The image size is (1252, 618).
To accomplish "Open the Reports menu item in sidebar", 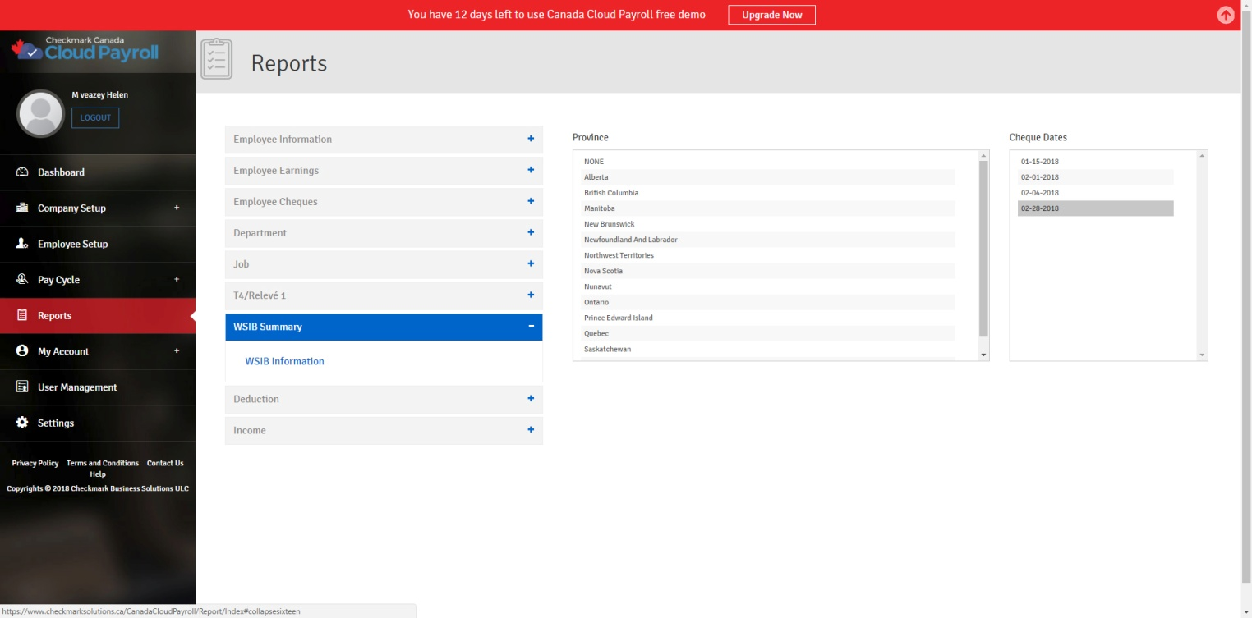I will (x=55, y=316).
